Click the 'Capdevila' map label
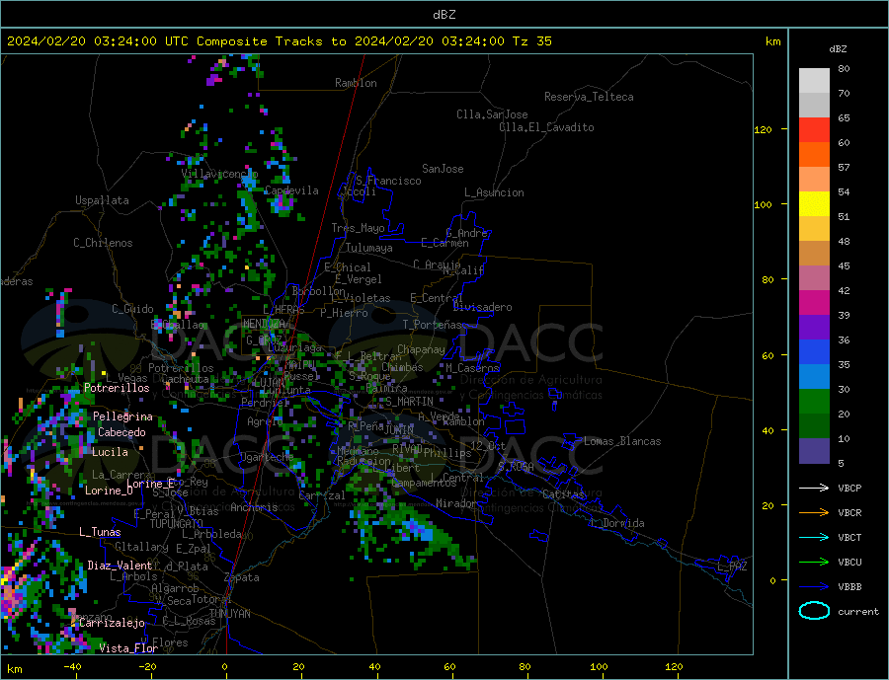The image size is (889, 680). (291, 190)
